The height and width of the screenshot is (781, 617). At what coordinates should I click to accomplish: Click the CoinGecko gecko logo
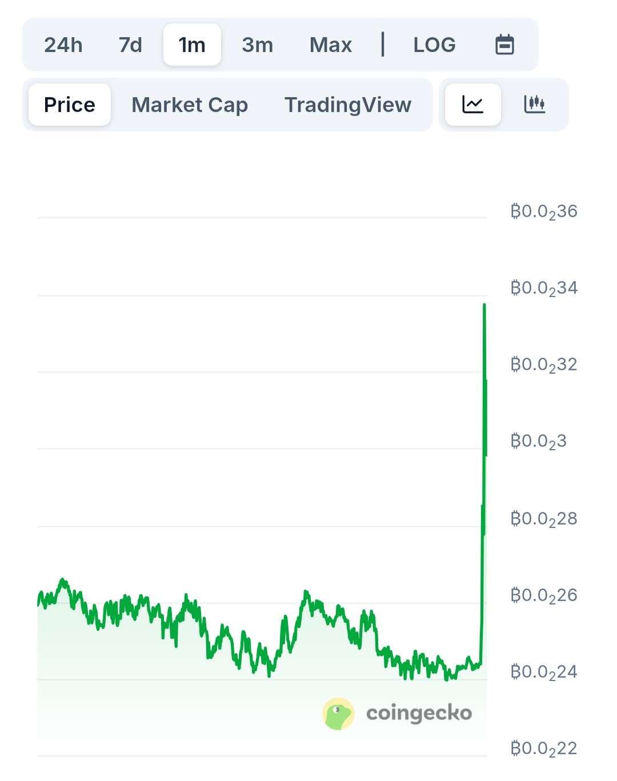tap(338, 714)
